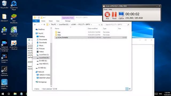Go up one folder level arrow
This screenshot has height=96, width=171.
coord(44,25)
